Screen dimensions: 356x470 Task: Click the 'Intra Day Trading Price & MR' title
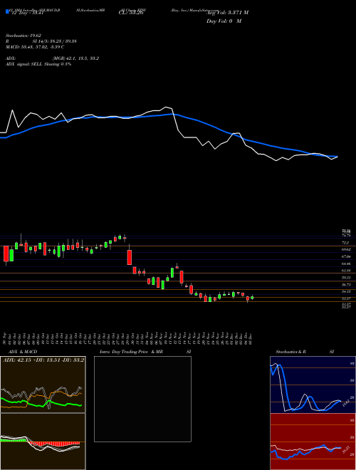point(132,352)
